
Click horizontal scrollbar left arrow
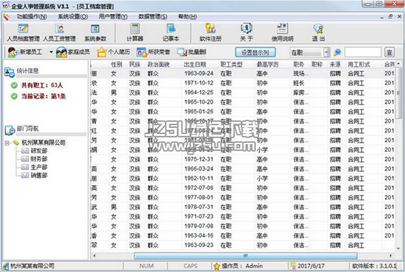(x=94, y=256)
